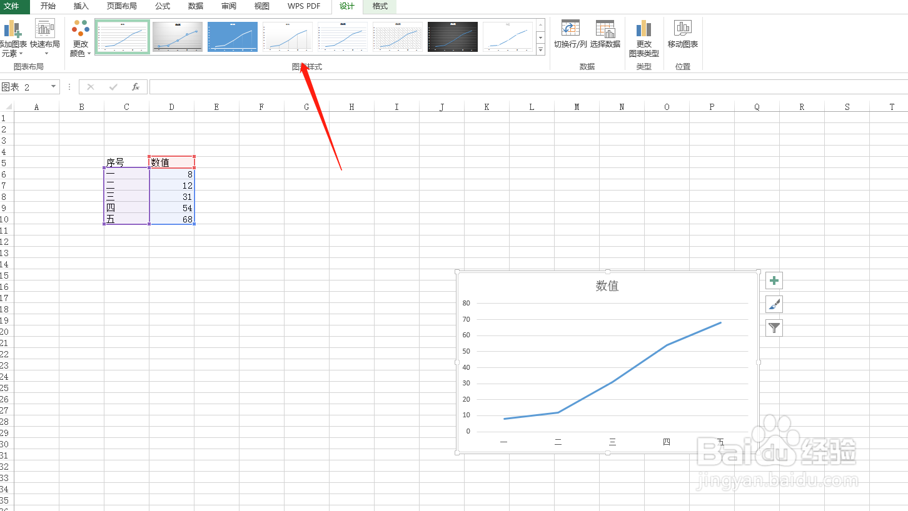Click the name box showing 图表 2
908x511 pixels.
coord(24,87)
